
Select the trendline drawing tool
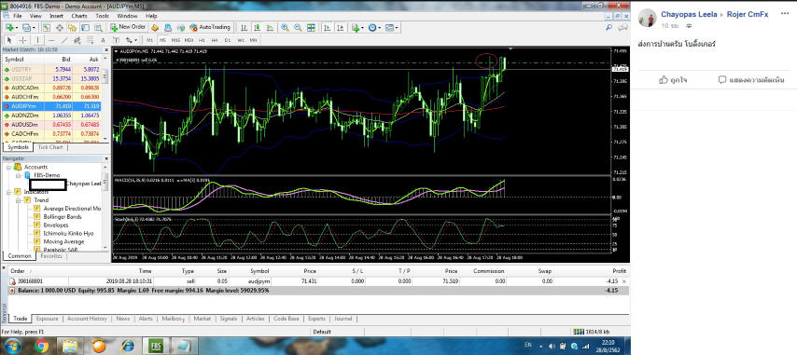coord(64,40)
